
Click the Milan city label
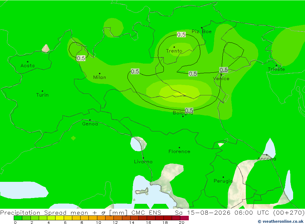[100, 77]
